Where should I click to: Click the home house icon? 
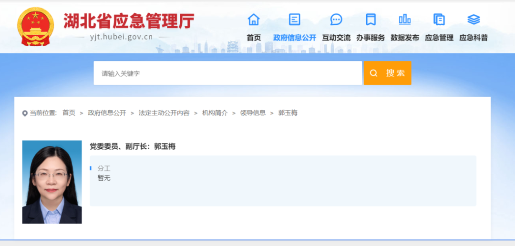pos(254,20)
